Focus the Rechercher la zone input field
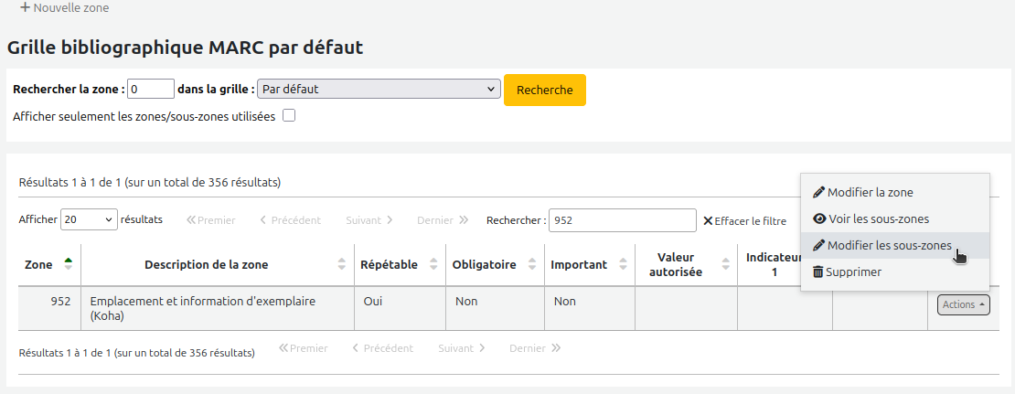Screen dimensions: 1015x394 tap(151, 90)
